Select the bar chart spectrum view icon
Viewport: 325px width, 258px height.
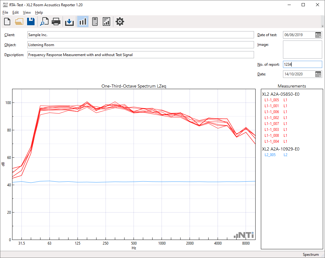(x=82, y=21)
